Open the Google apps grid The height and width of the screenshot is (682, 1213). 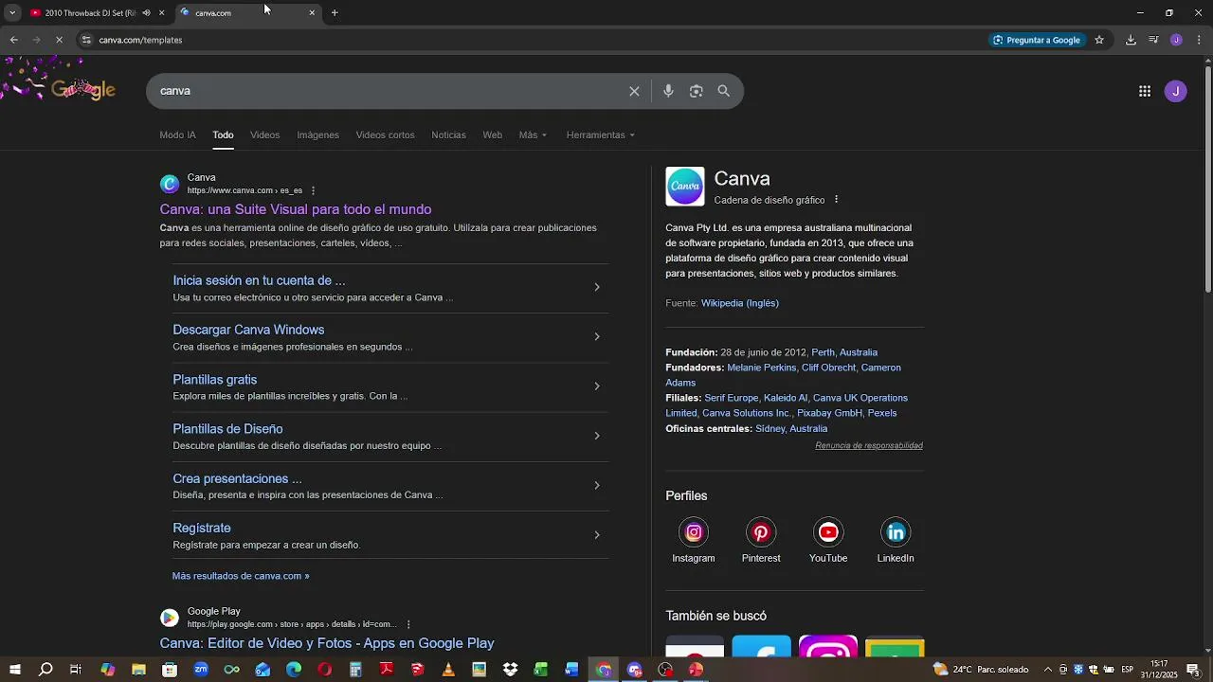coord(1145,91)
